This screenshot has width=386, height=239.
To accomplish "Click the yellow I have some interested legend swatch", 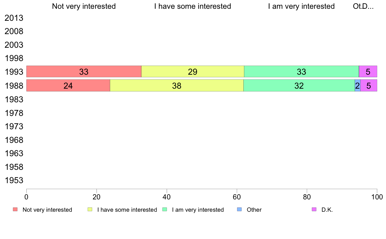I will tap(90, 209).
